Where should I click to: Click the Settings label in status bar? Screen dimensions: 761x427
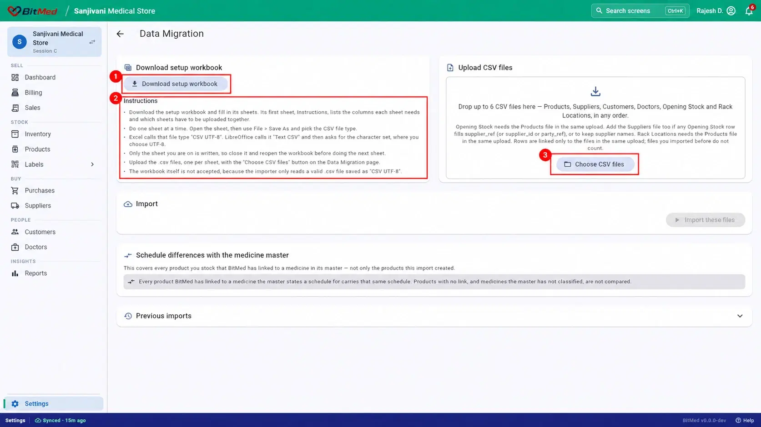(x=15, y=420)
